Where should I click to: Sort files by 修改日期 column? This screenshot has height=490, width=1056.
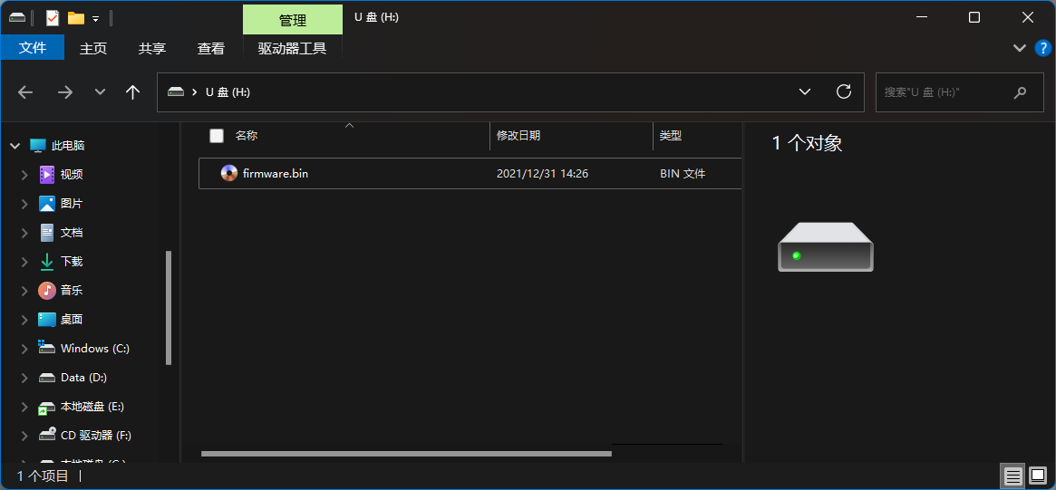pos(518,136)
